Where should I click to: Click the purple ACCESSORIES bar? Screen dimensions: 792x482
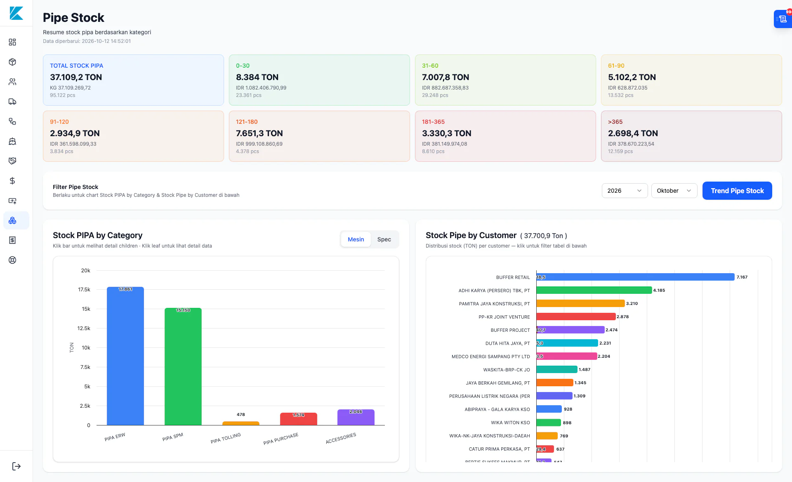coord(356,417)
